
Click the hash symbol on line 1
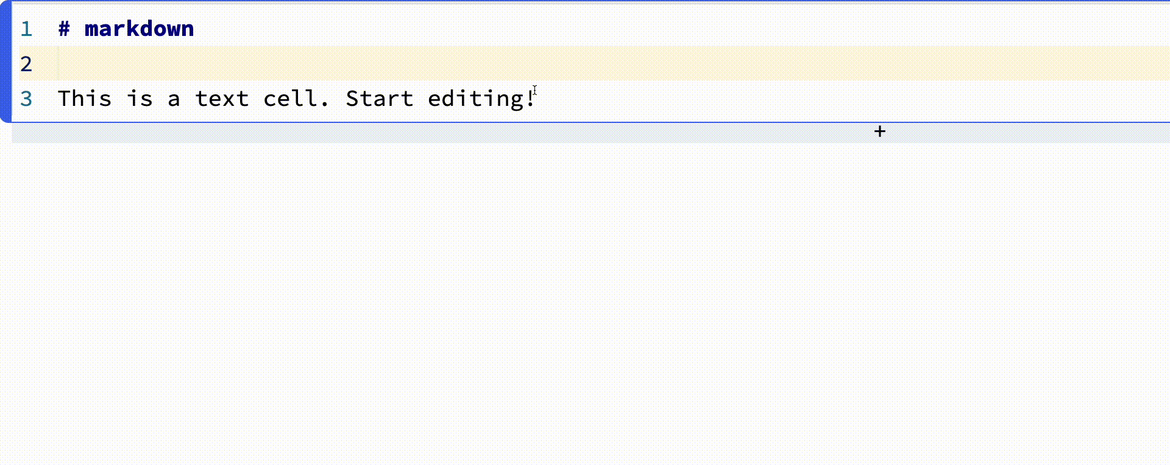point(64,29)
